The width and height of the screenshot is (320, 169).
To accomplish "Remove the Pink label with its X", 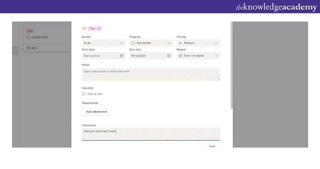I will (x=99, y=29).
